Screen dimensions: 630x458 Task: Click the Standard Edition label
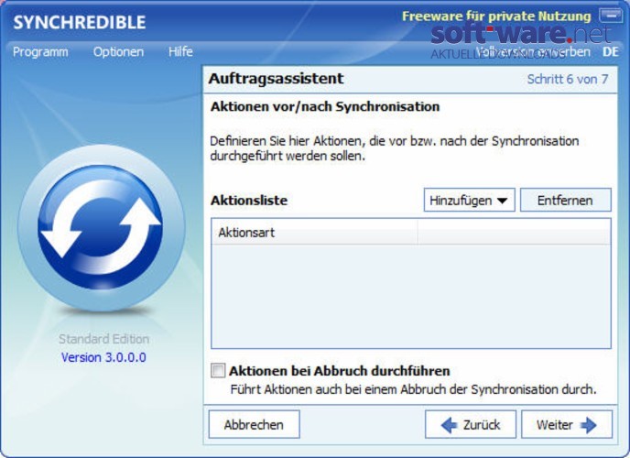(x=103, y=339)
